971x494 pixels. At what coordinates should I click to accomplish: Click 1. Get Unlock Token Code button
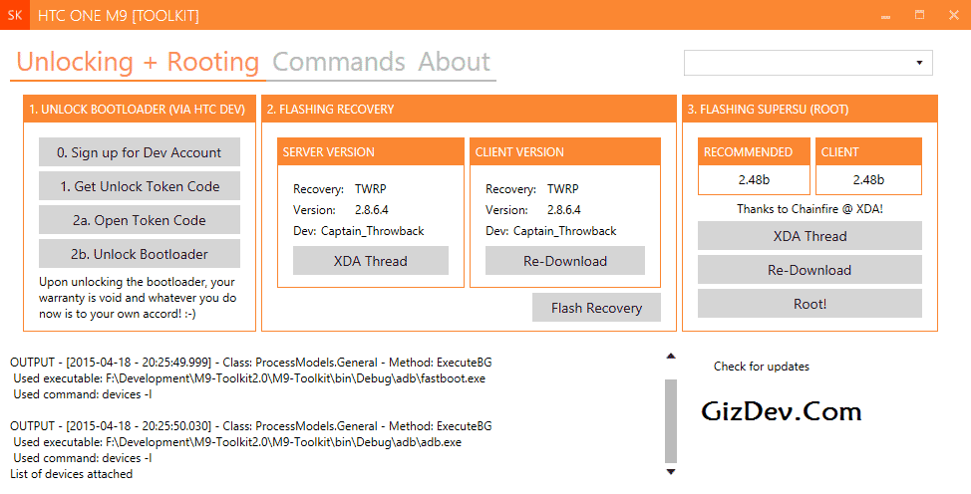pyautogui.click(x=140, y=186)
